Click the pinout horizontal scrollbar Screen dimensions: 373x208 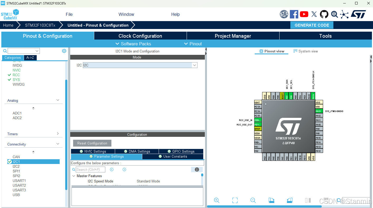[264, 206]
